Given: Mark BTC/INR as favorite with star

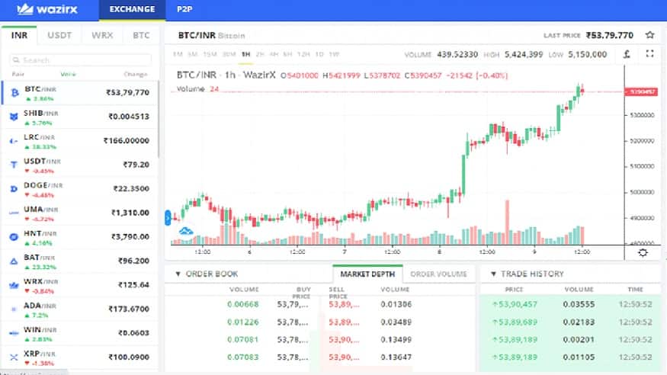Looking at the screenshot, I should point(649,35).
